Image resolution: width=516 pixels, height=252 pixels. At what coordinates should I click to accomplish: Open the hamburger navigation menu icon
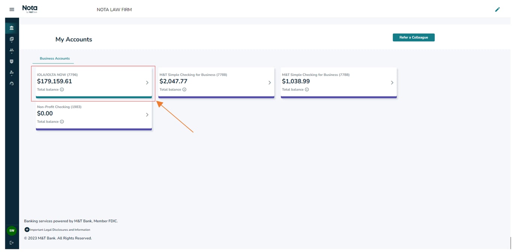pos(12,9)
